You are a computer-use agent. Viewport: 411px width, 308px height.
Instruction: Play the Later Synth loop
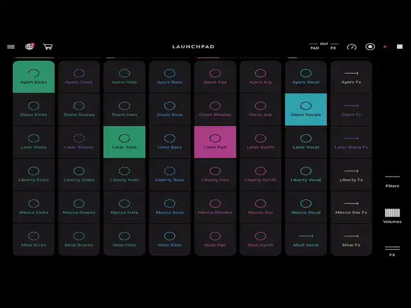pos(260,142)
